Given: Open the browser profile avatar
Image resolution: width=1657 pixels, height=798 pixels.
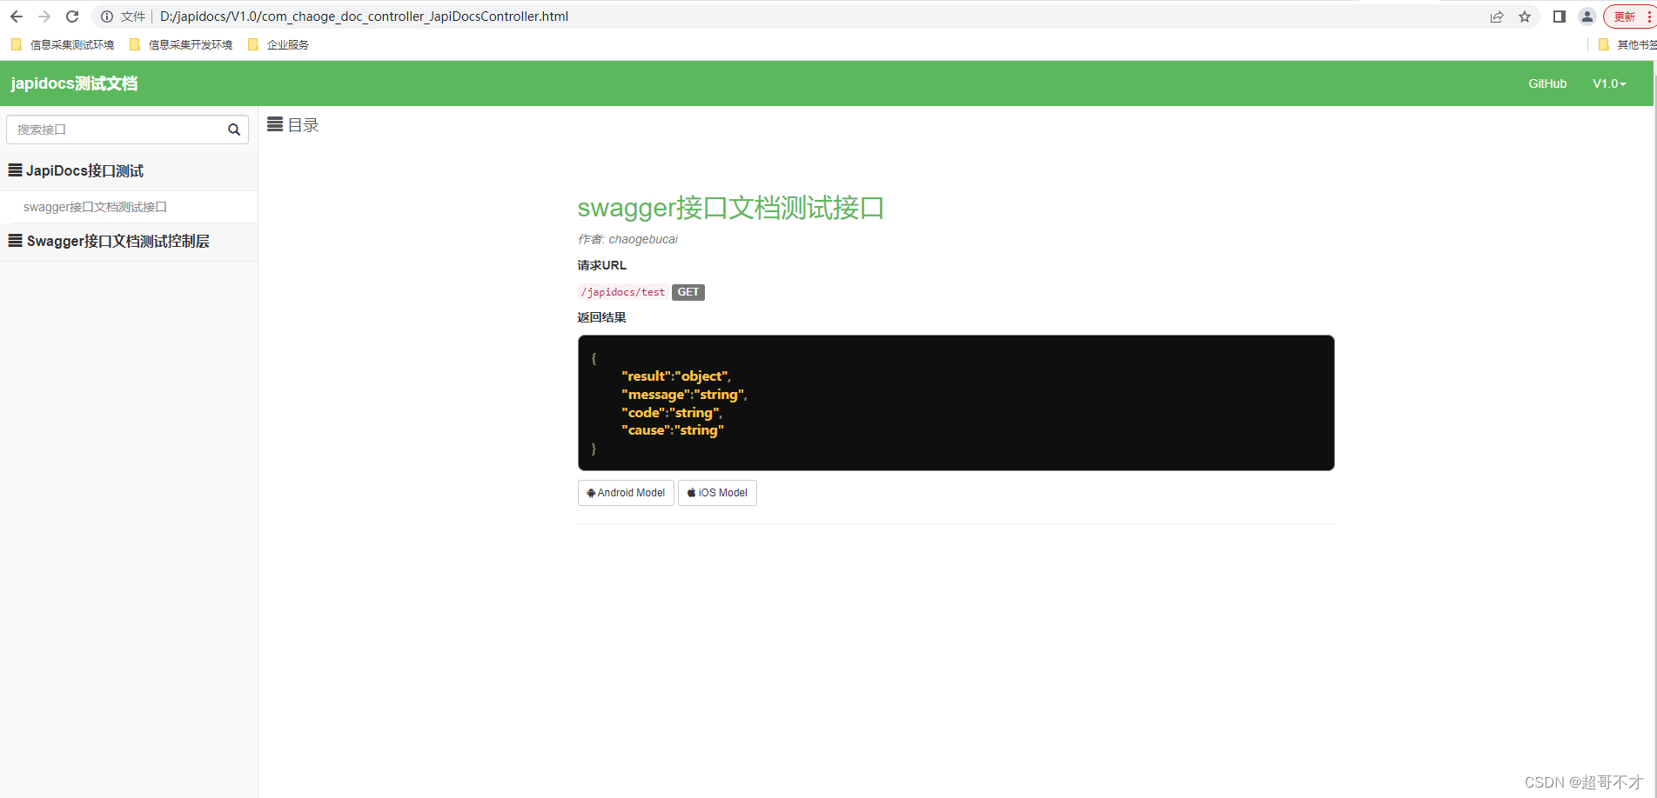Looking at the screenshot, I should [1587, 17].
